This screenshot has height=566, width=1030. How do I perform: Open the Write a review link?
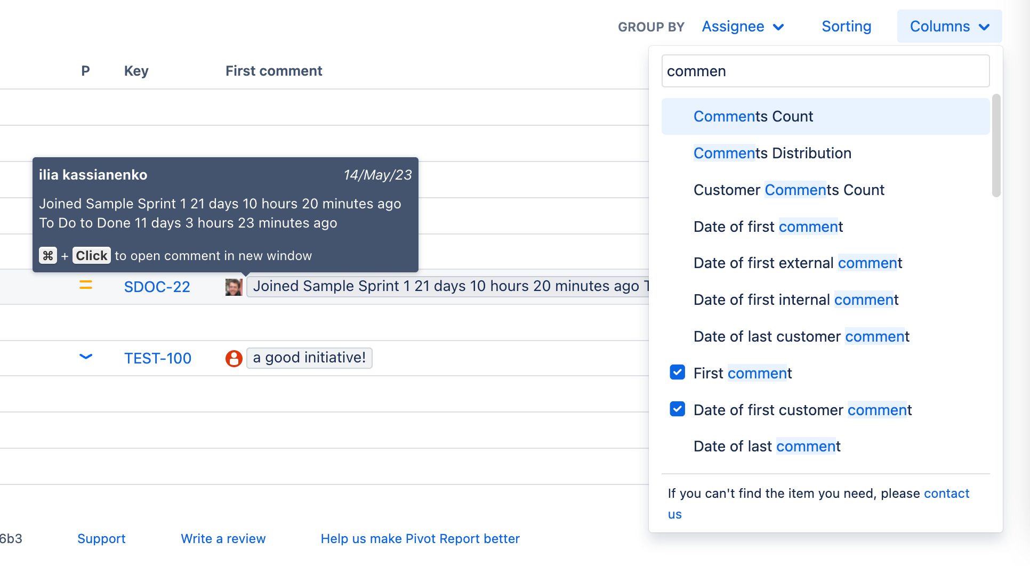[223, 539]
